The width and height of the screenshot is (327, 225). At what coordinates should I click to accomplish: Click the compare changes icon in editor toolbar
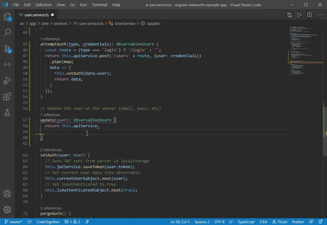click(289, 15)
